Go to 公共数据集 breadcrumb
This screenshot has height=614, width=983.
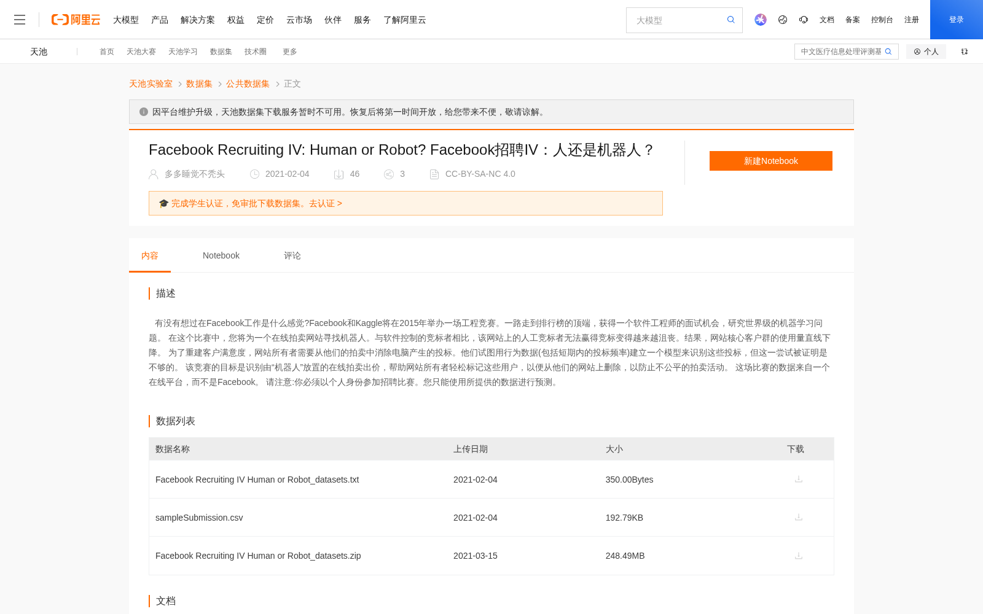click(x=248, y=84)
